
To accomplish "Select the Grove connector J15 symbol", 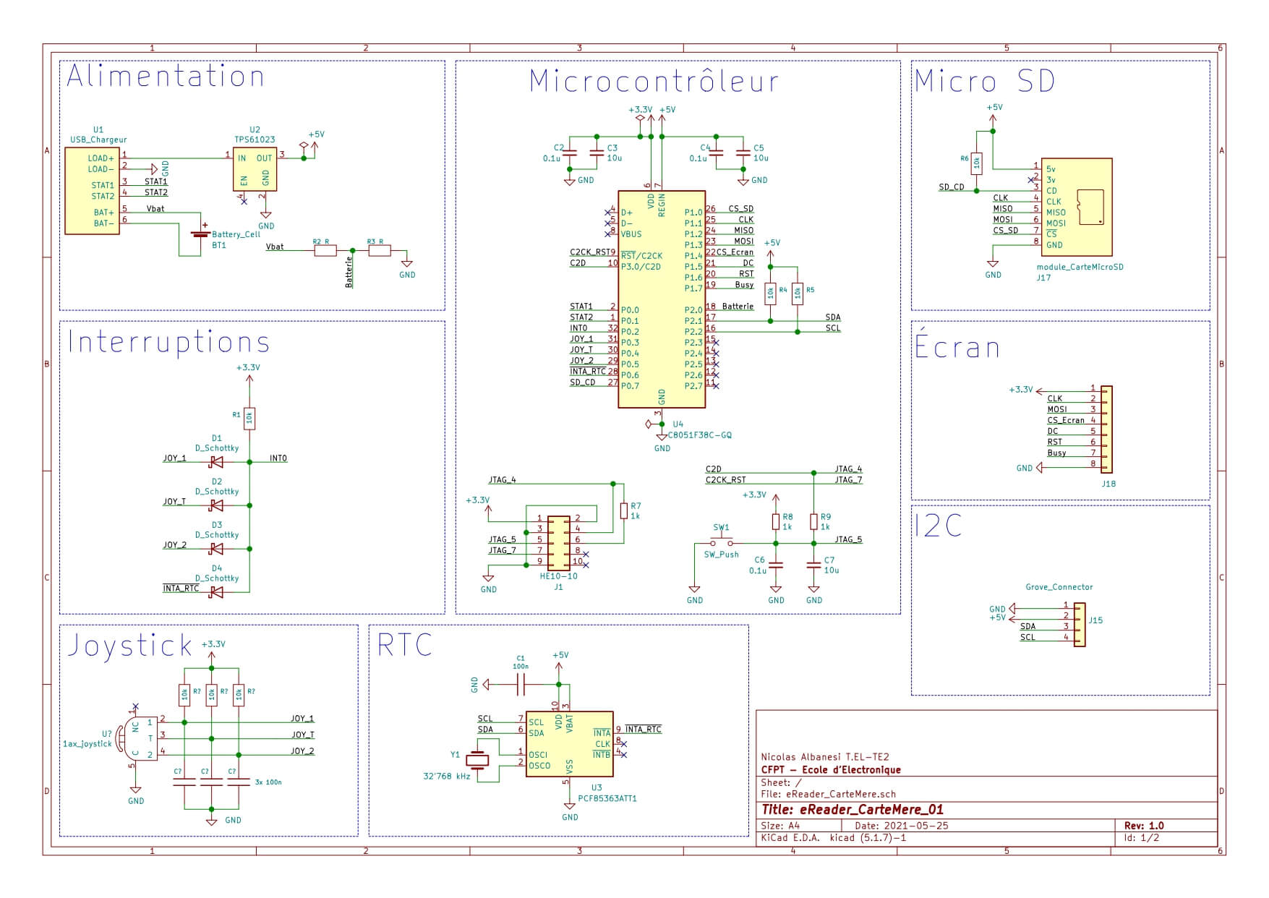I will click(1079, 622).
